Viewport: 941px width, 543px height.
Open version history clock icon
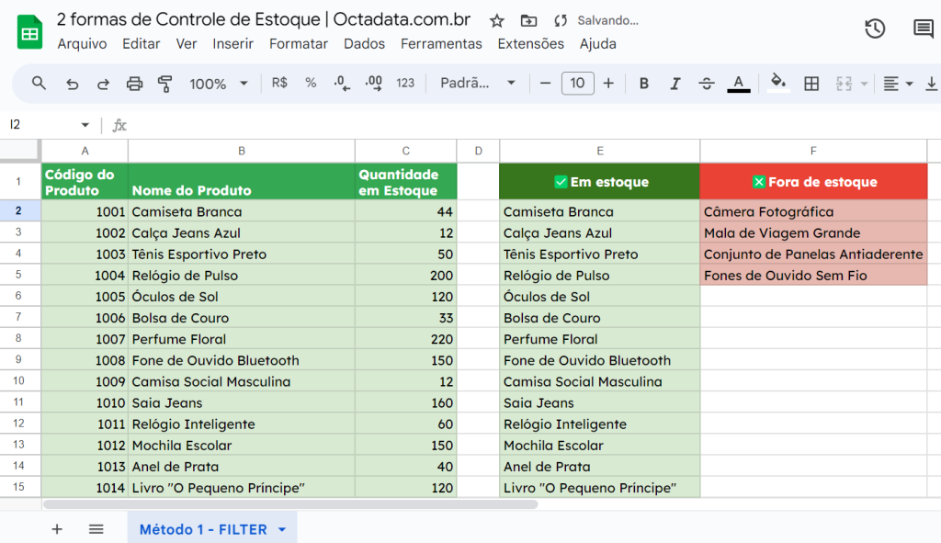[x=875, y=28]
